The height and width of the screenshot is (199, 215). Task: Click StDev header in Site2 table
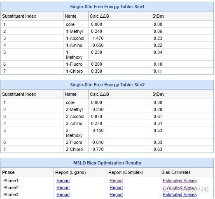pyautogui.click(x=158, y=94)
